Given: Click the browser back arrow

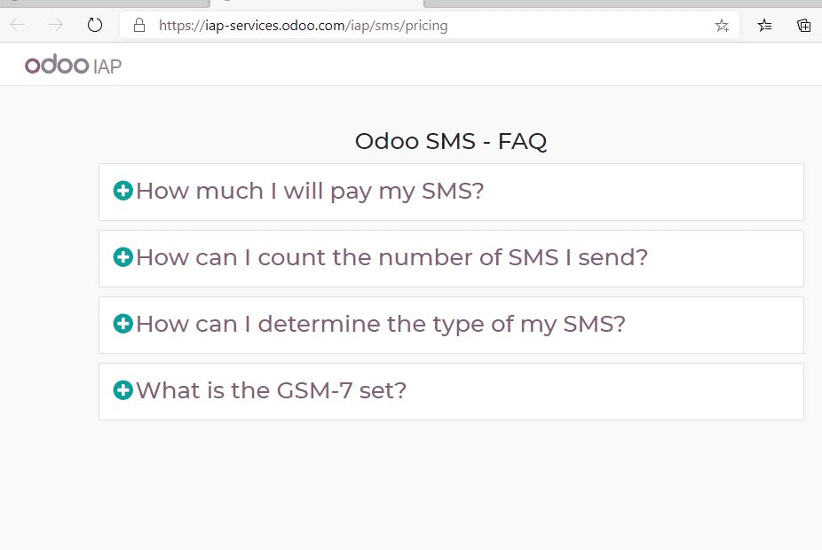Looking at the screenshot, I should click(17, 25).
